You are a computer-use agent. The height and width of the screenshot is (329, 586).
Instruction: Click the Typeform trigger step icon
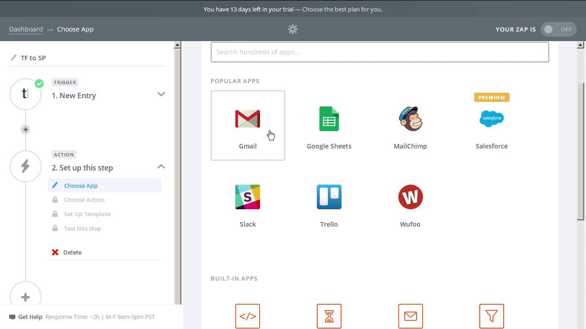tap(26, 94)
